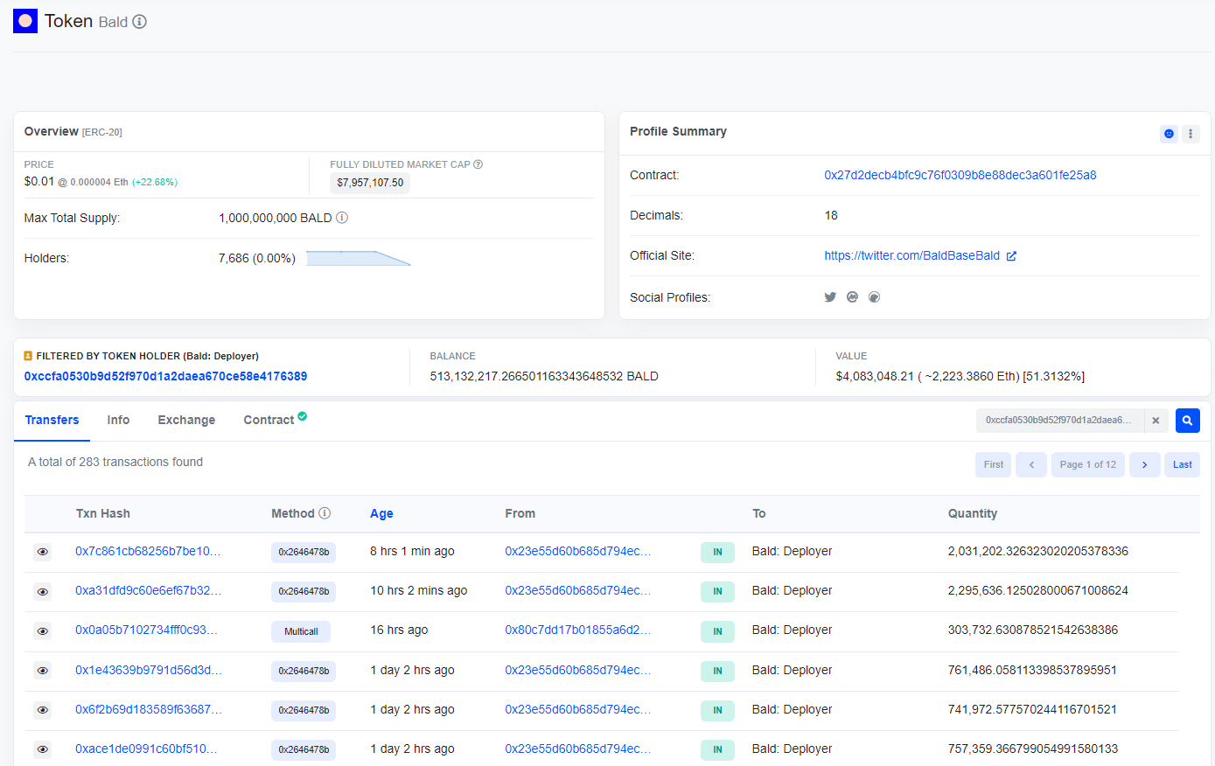Clear the address filter with the X
The image size is (1215, 766).
[1156, 421]
